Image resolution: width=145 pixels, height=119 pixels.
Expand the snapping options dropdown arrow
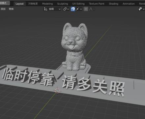tap(81, 9)
